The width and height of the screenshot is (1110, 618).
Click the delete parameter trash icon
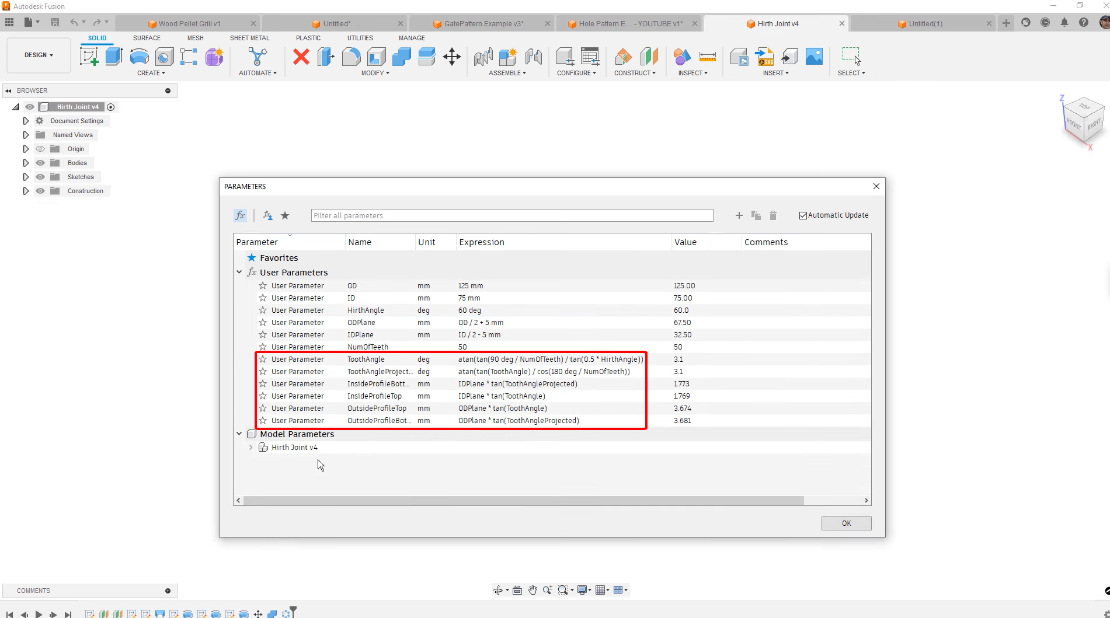[x=773, y=215]
